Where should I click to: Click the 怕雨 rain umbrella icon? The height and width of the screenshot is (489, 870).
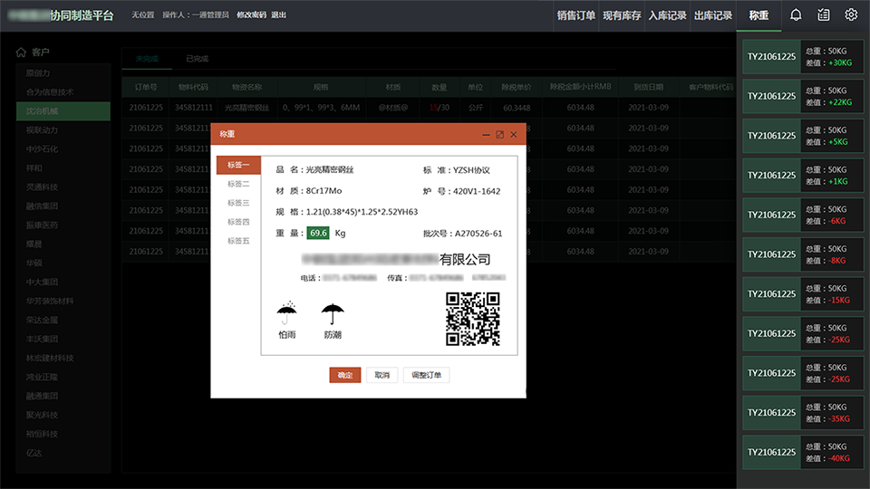click(287, 313)
